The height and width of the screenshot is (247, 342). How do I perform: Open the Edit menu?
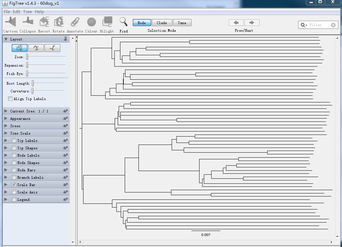coord(16,11)
